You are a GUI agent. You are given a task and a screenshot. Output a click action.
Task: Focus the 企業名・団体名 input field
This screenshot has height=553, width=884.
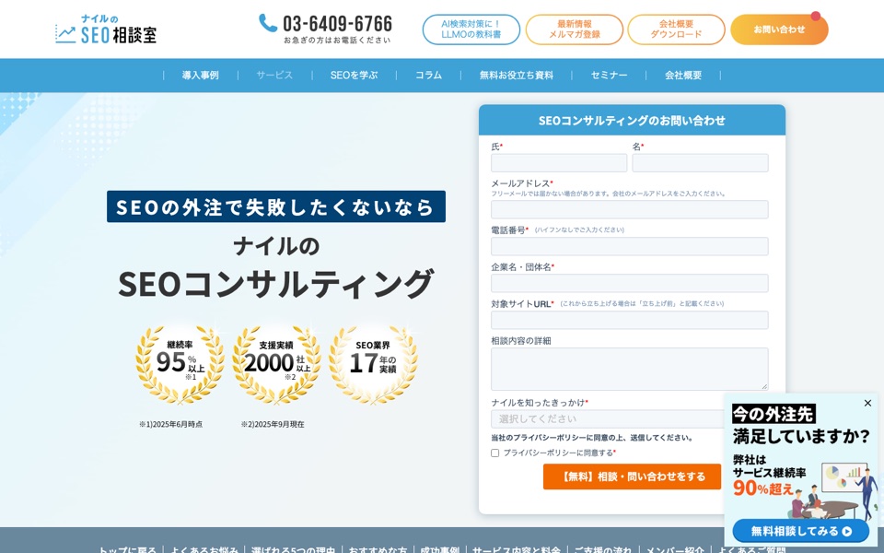point(630,283)
